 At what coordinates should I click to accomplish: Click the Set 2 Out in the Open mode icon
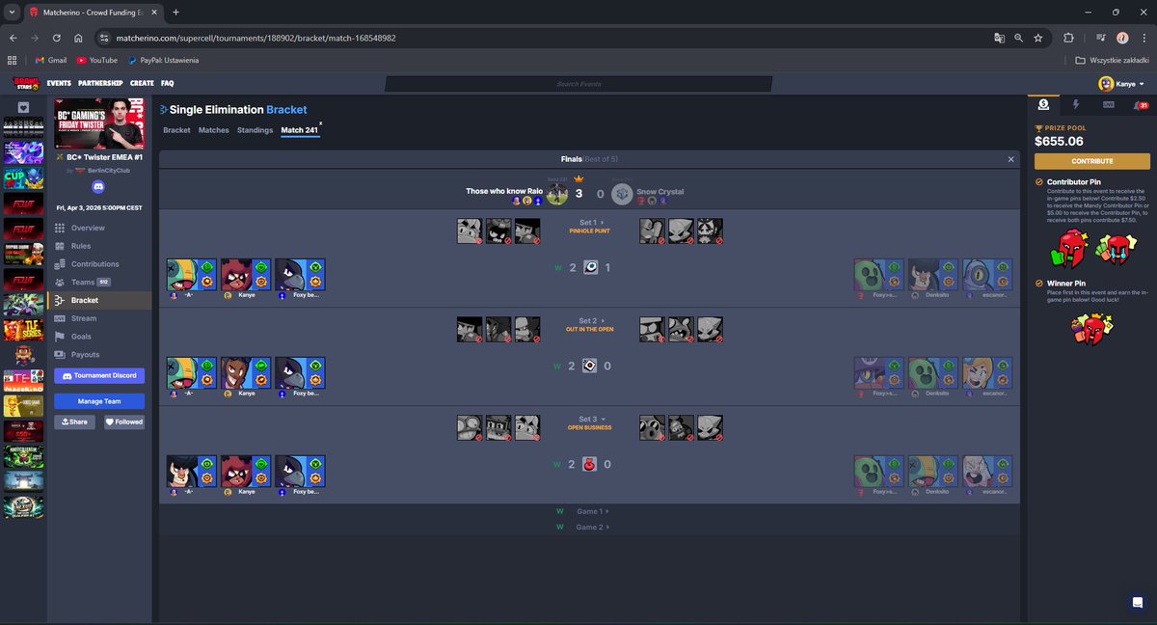590,366
